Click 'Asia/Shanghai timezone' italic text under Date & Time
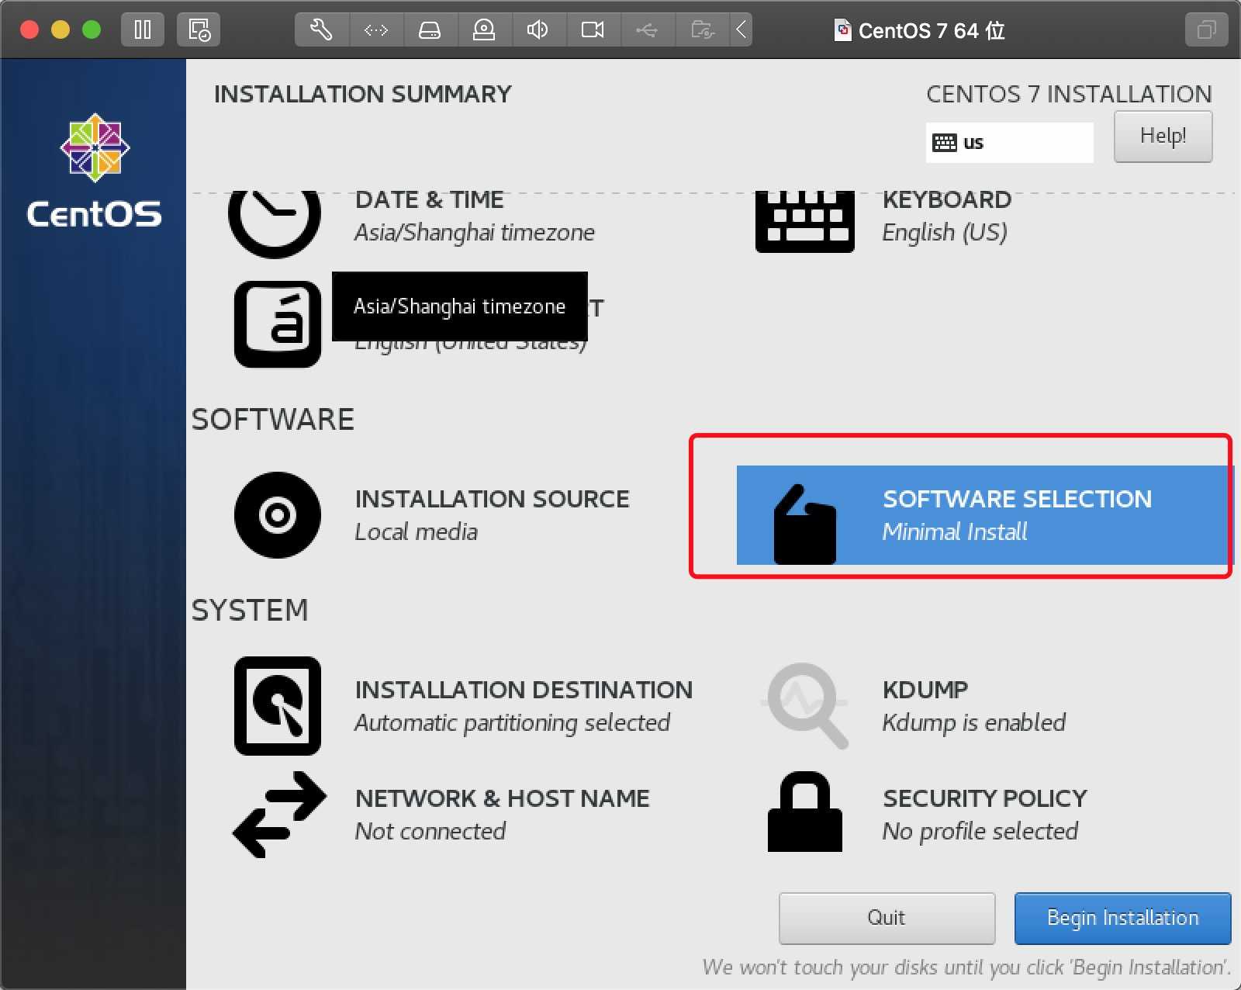This screenshot has width=1241, height=990. click(x=474, y=233)
